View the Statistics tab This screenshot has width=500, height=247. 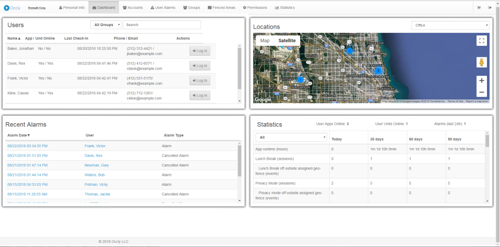pos(285,8)
